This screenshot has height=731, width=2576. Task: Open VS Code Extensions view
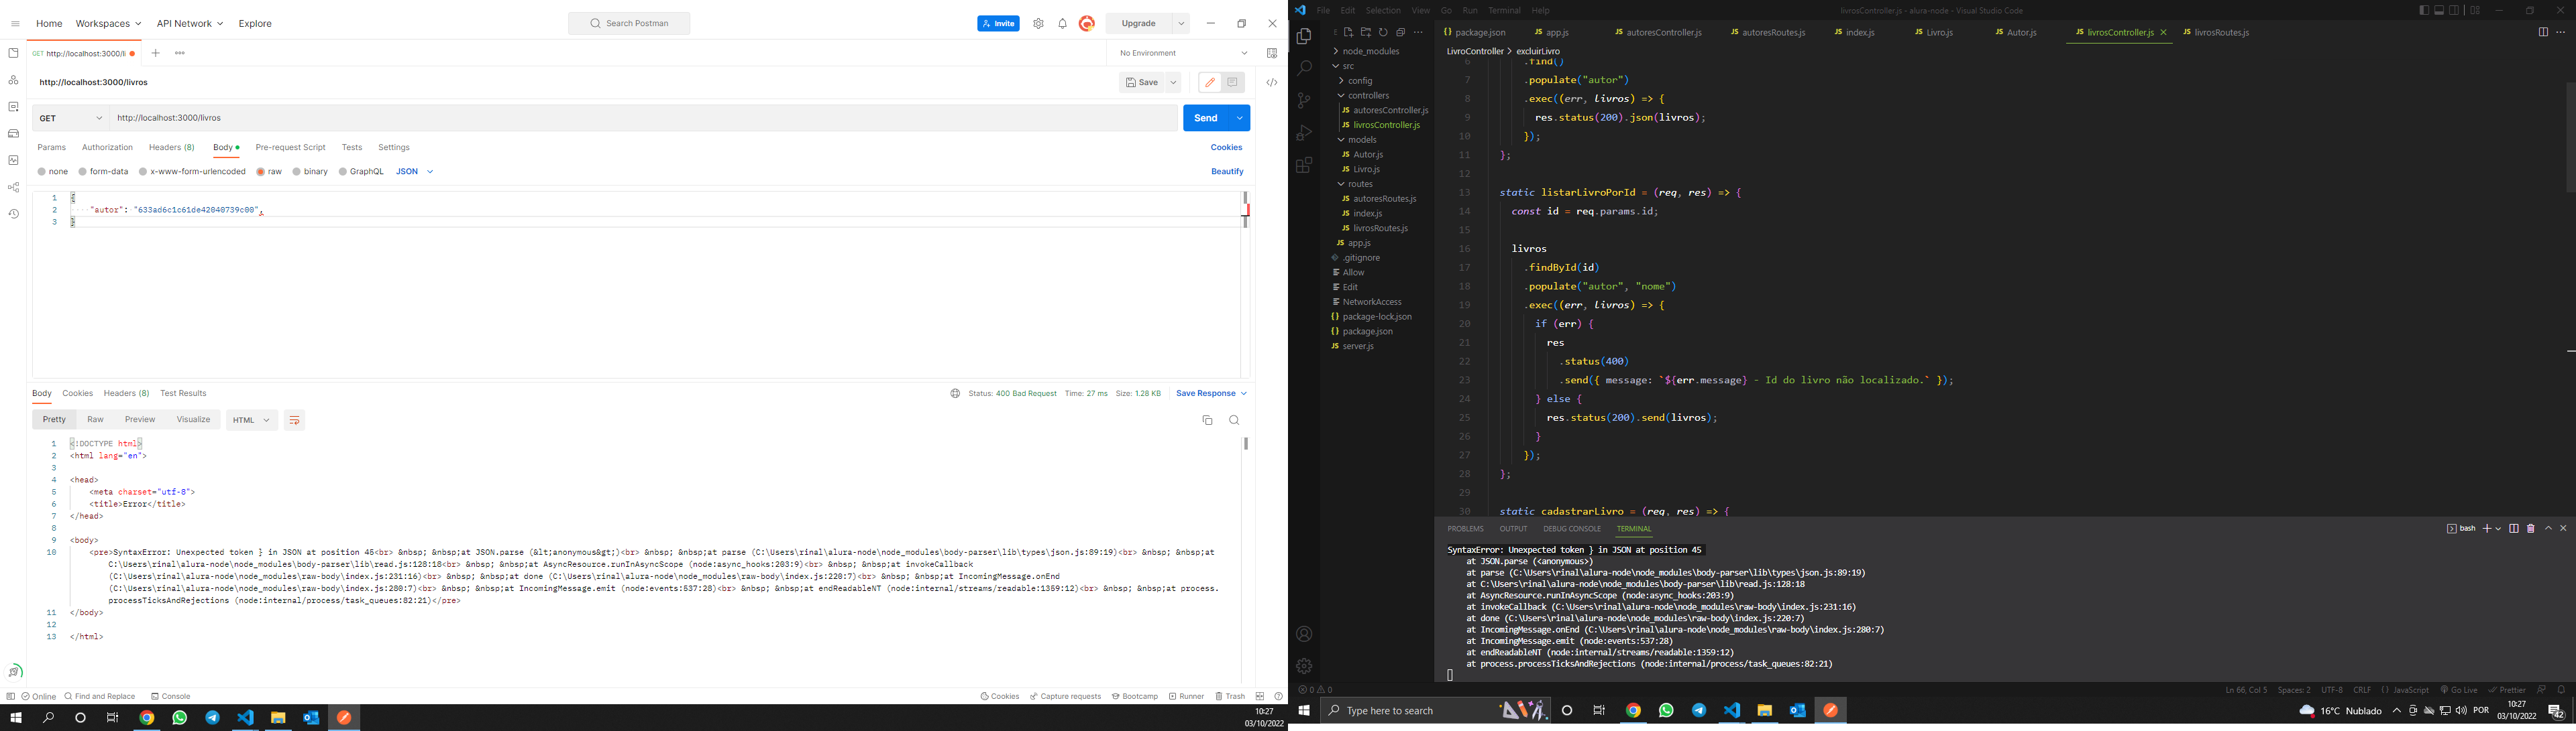point(1304,165)
